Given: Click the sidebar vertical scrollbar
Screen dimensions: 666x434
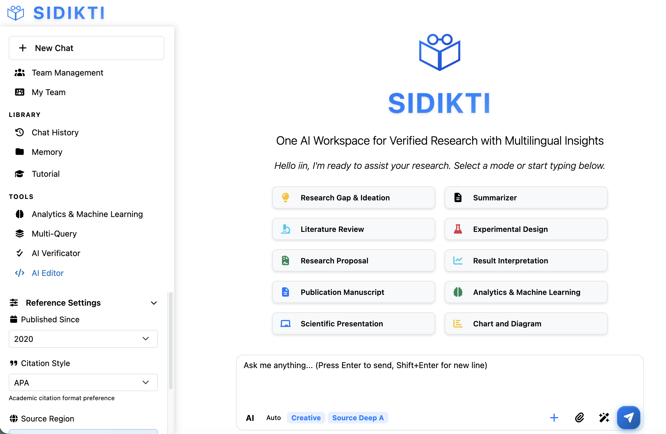Looking at the screenshot, I should pyautogui.click(x=171, y=340).
